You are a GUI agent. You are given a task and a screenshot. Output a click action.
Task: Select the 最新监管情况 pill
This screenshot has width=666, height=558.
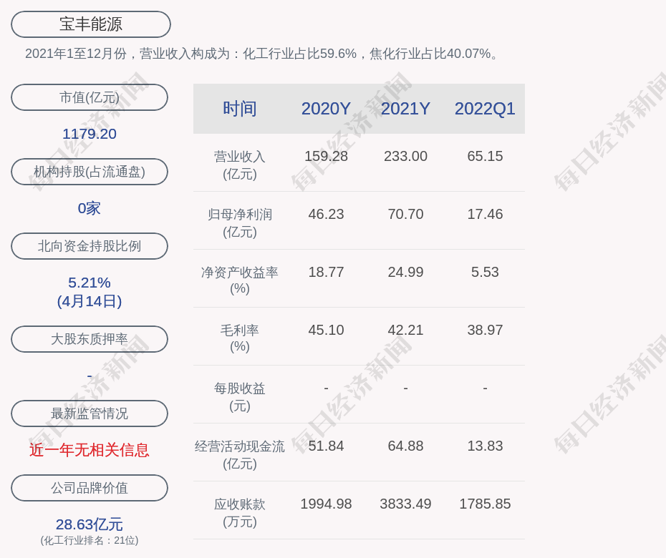[90, 413]
